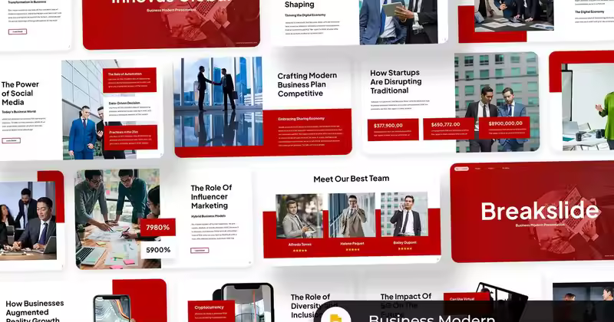
Task: Select the $8900,000,00 red stat box
Action: coord(504,127)
